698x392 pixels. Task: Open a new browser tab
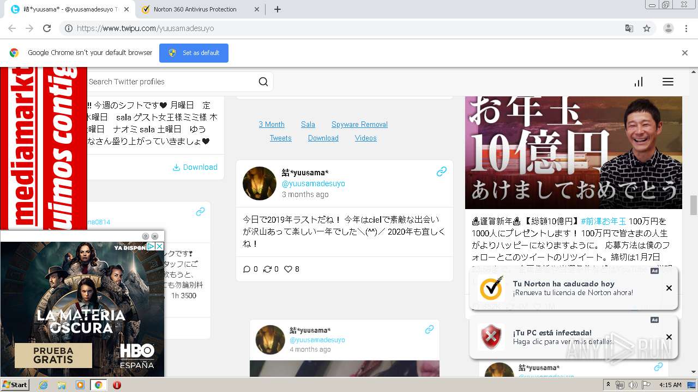(277, 9)
